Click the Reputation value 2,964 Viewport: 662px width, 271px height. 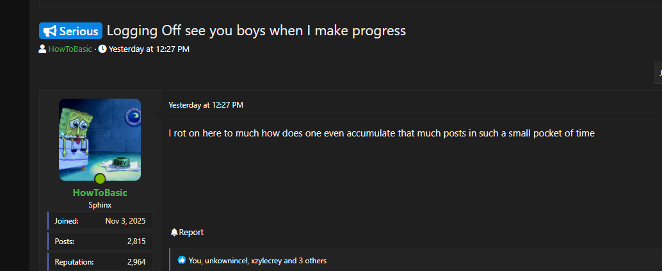click(x=136, y=262)
